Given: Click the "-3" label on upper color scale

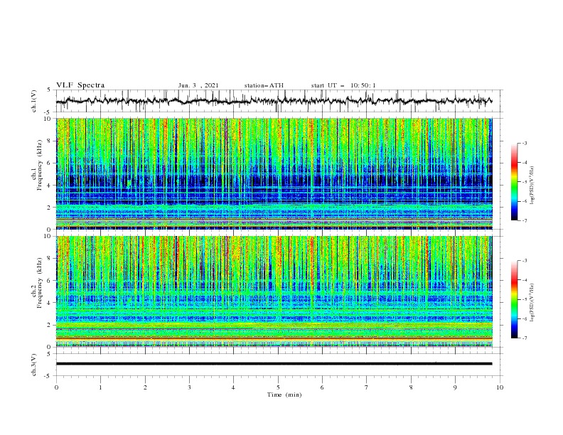Looking at the screenshot, I should click(x=525, y=143).
